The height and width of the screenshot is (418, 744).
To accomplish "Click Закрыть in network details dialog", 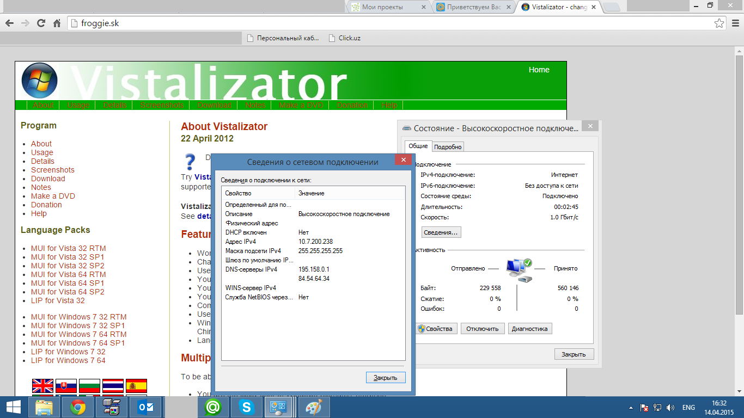I will click(x=386, y=377).
